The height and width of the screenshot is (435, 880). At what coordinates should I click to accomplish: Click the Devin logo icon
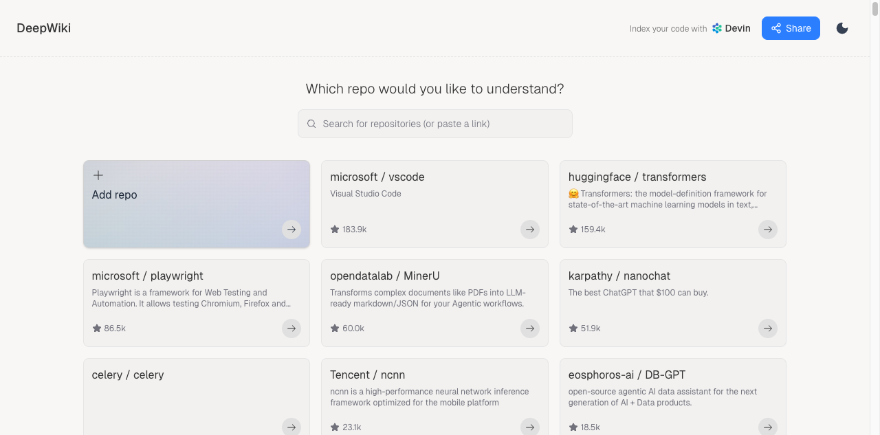[x=717, y=28]
